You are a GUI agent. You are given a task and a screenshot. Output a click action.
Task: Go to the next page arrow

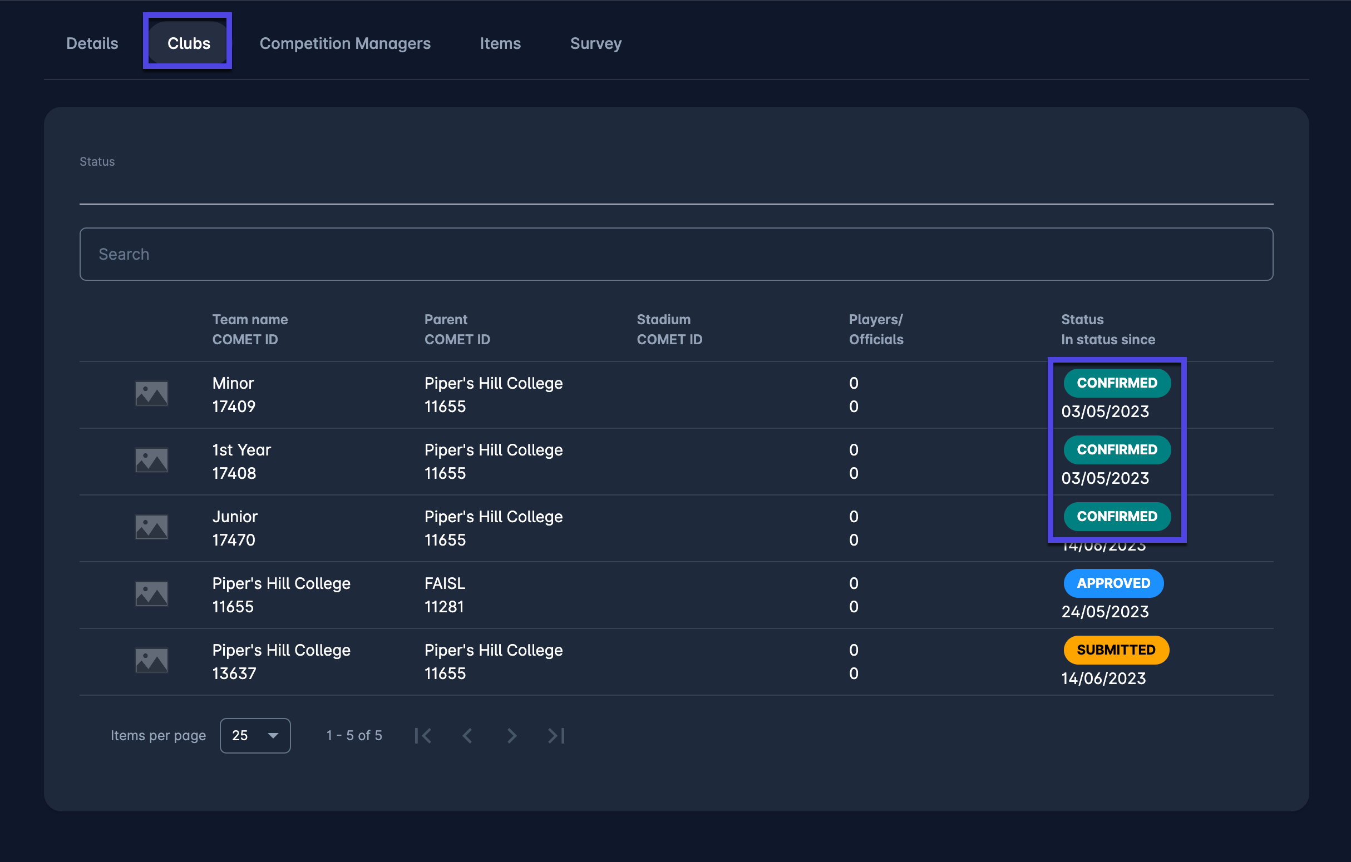pyautogui.click(x=511, y=735)
